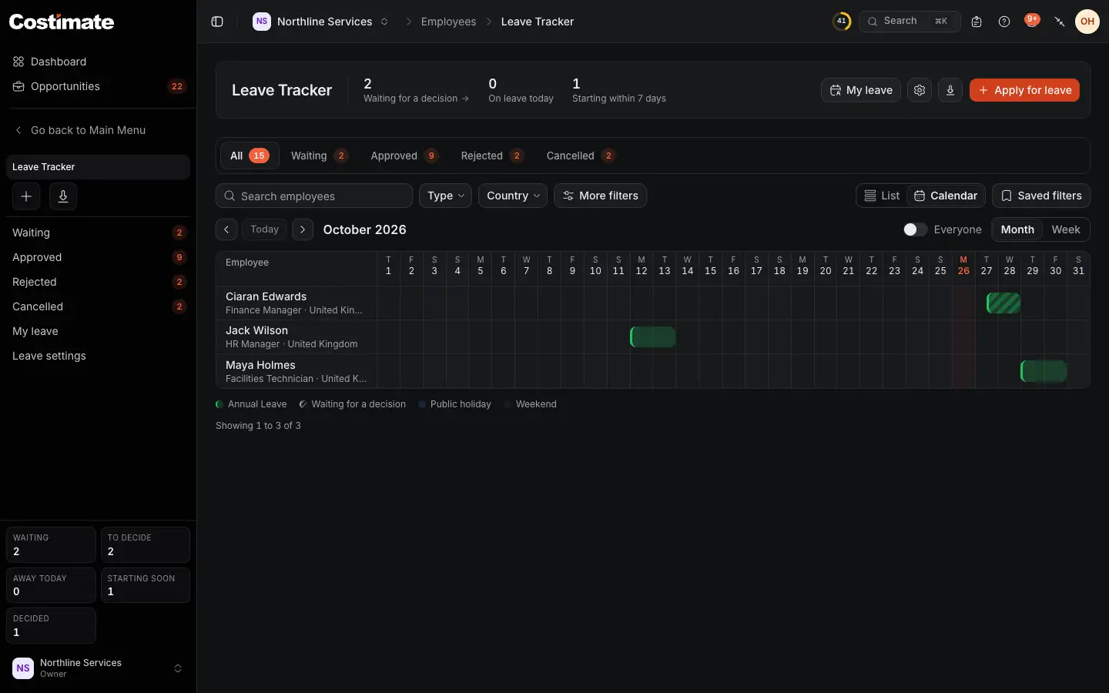
Task: Select the All tab
Action: tap(250, 156)
